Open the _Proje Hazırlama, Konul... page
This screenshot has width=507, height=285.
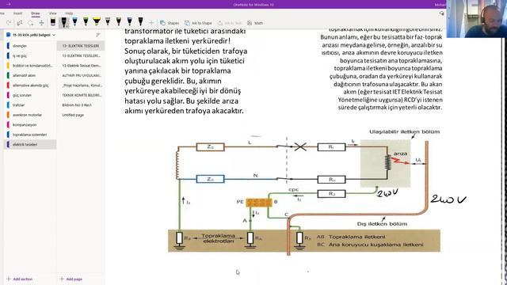click(x=81, y=85)
